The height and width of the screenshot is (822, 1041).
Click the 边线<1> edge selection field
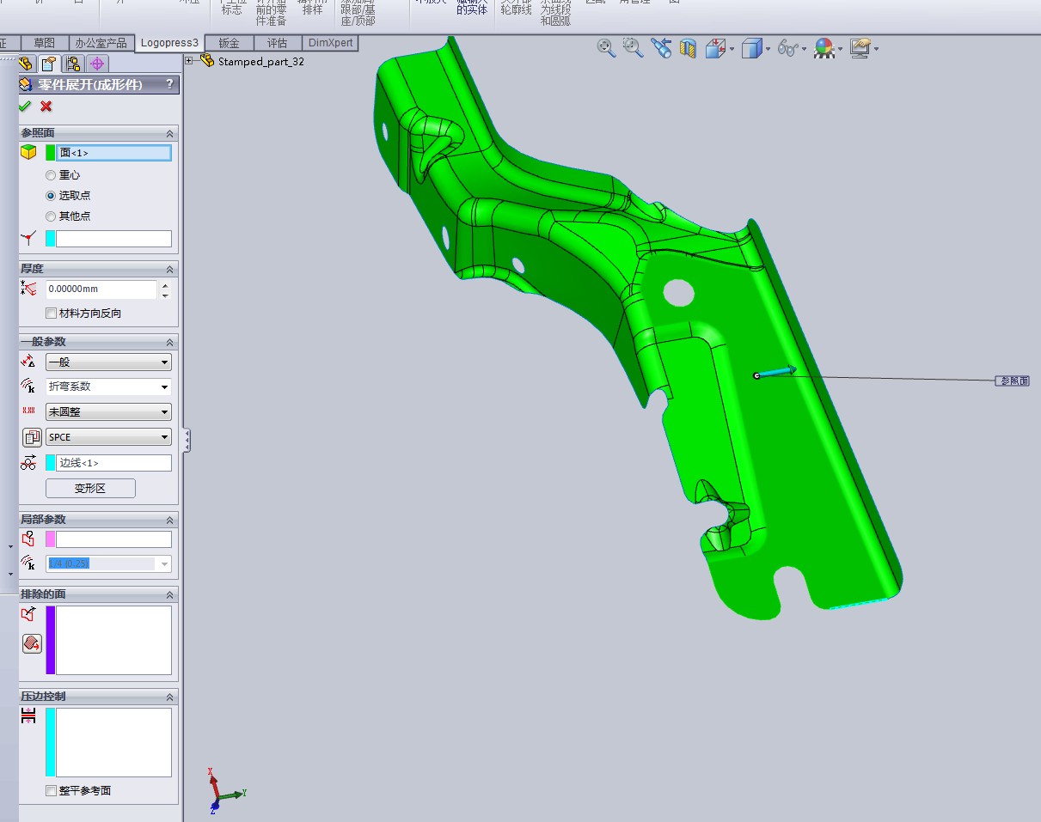coord(113,463)
